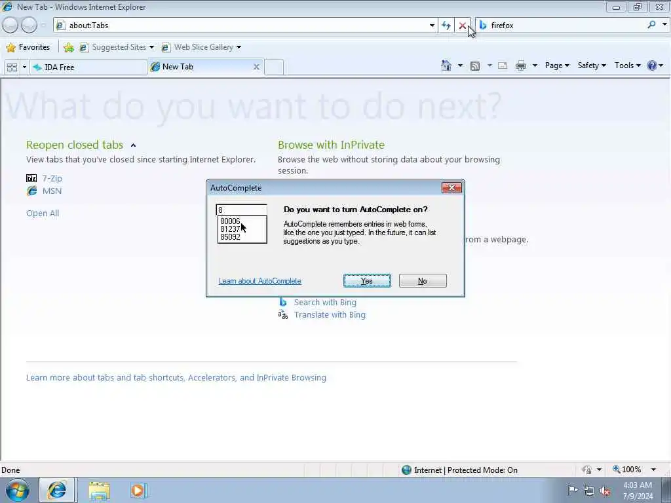Open Print options dropdown arrow

point(535,65)
